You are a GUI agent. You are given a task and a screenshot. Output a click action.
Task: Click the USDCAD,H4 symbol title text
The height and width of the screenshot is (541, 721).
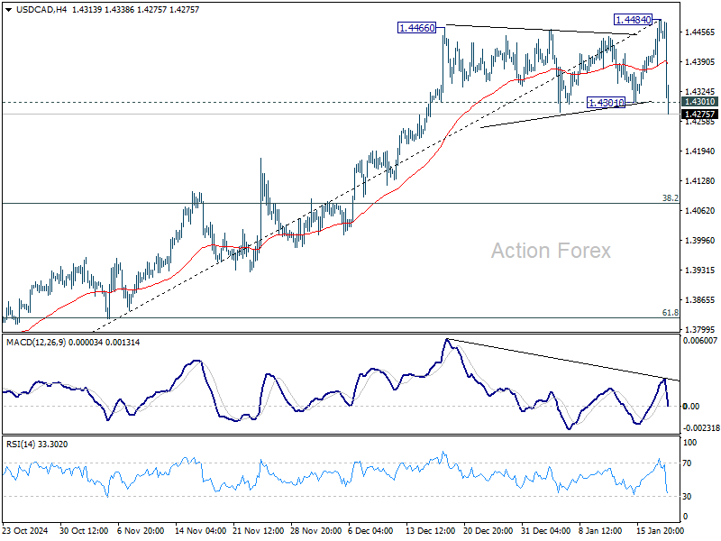click(x=41, y=10)
